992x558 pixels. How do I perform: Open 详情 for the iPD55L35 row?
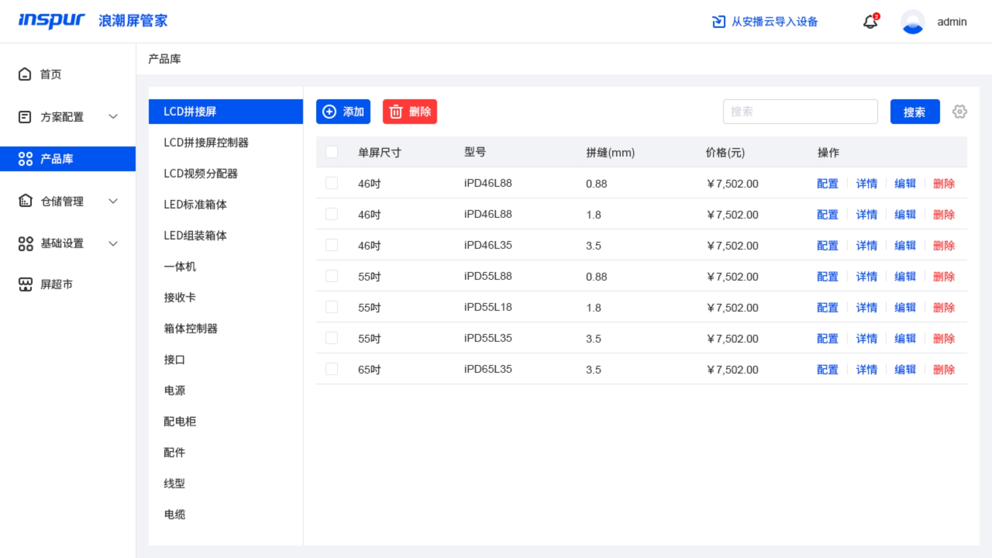866,338
